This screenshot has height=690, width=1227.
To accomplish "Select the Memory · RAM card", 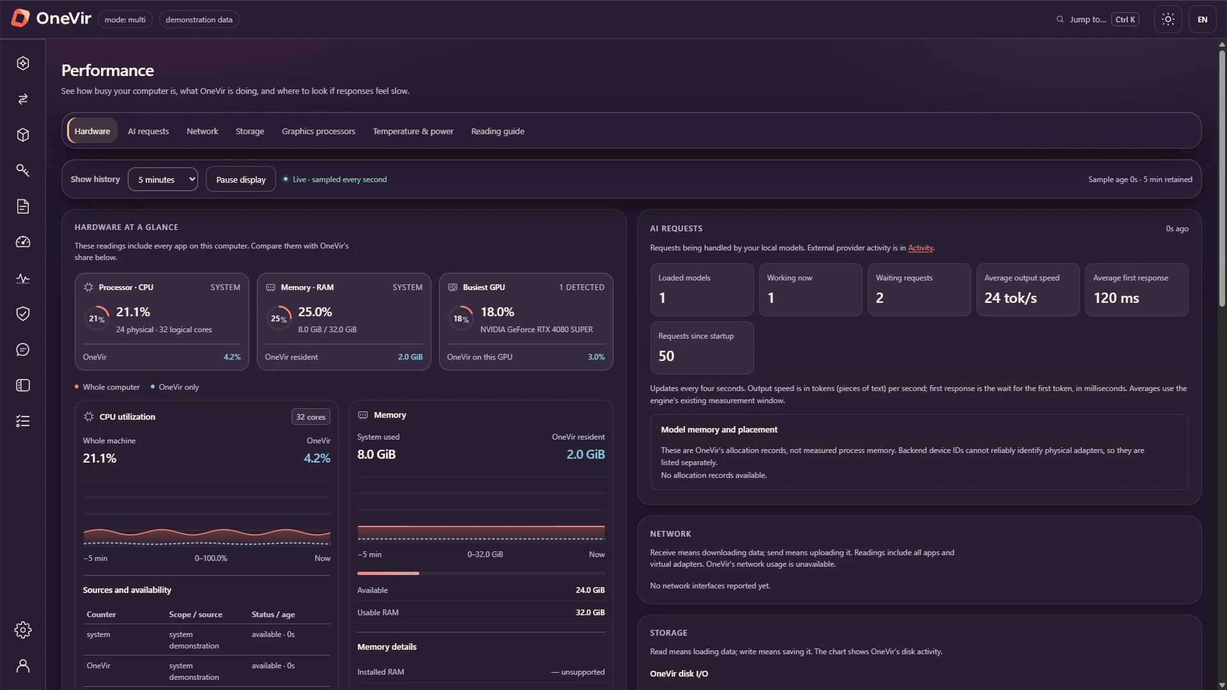I will point(344,322).
